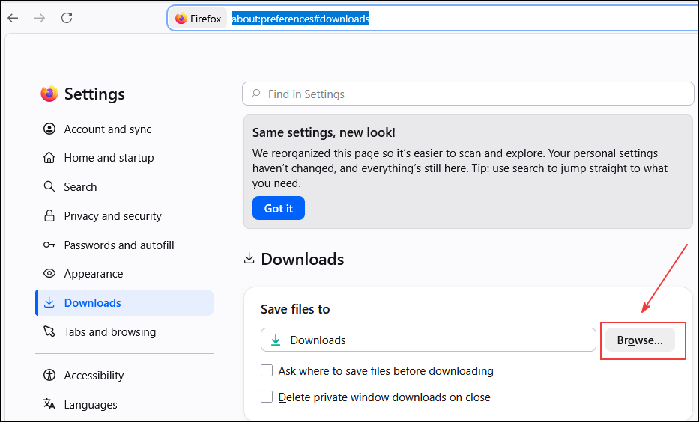The image size is (699, 422).
Task: Click the magnifier icon in Find in Settings
Action: [256, 94]
